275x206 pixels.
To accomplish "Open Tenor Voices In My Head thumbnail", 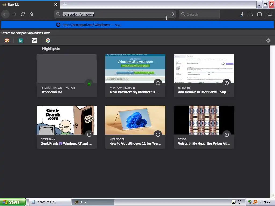I will point(204,120).
